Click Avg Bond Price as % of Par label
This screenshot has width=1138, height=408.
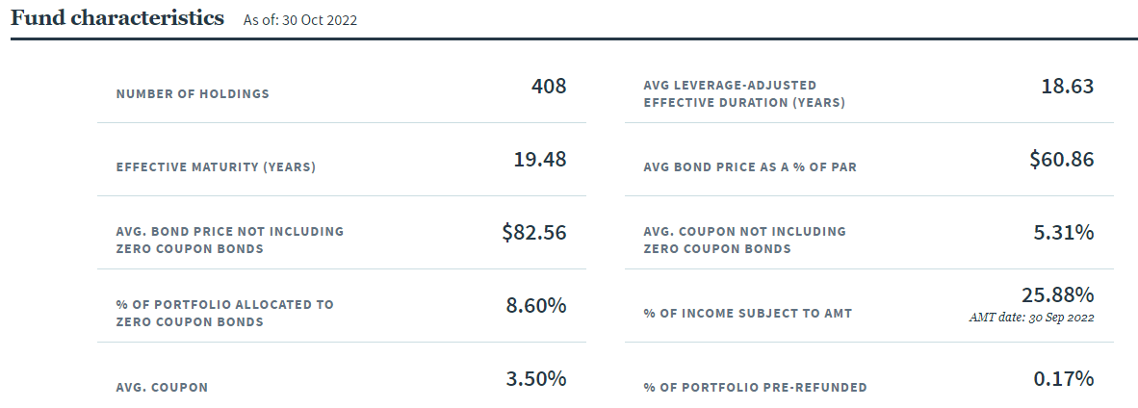(x=750, y=167)
